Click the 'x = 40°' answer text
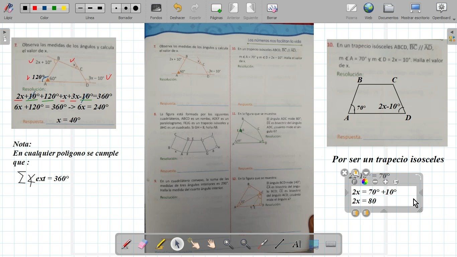457x257 pixels. point(69,120)
